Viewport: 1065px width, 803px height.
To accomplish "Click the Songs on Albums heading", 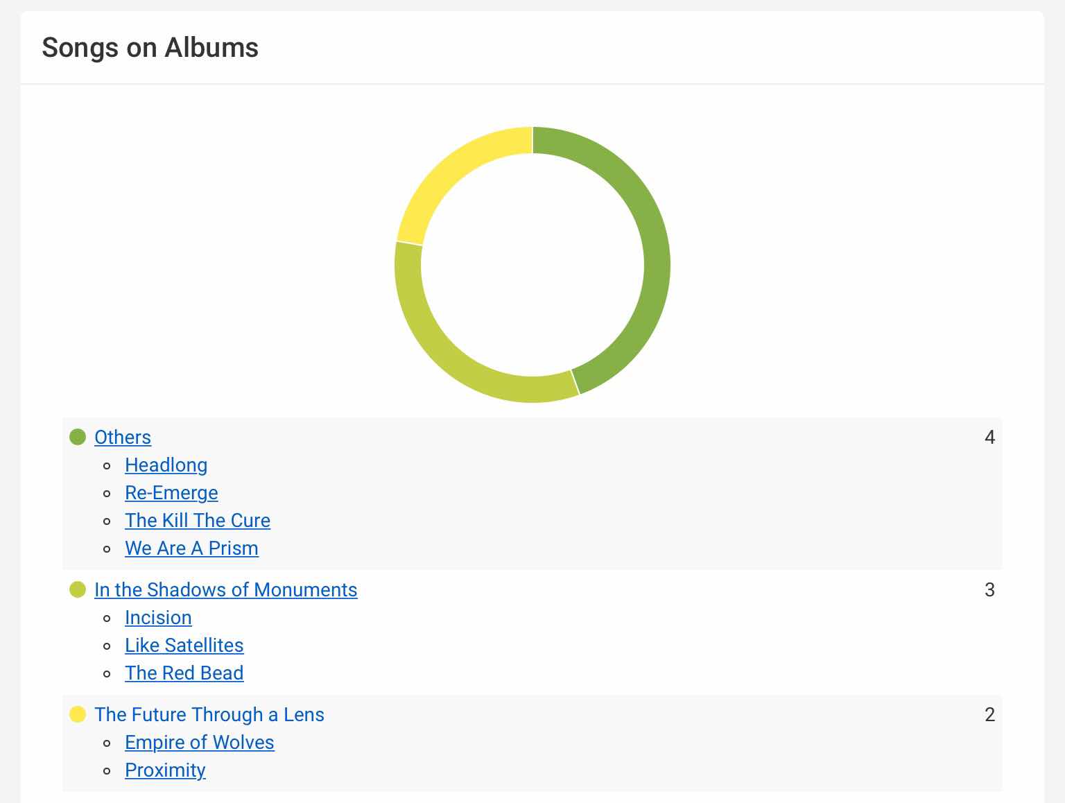I will [x=150, y=48].
